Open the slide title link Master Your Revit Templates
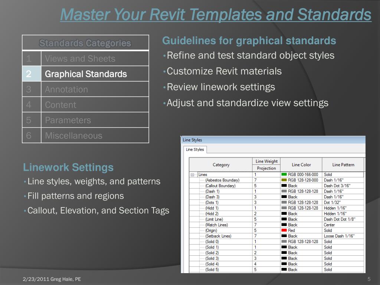The image size is (380, 285). coord(216,14)
